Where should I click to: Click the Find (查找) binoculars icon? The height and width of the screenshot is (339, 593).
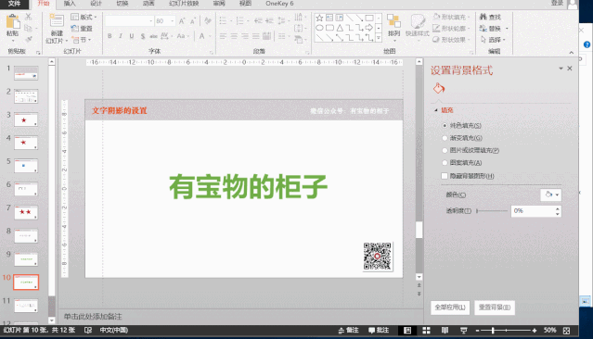(x=483, y=17)
